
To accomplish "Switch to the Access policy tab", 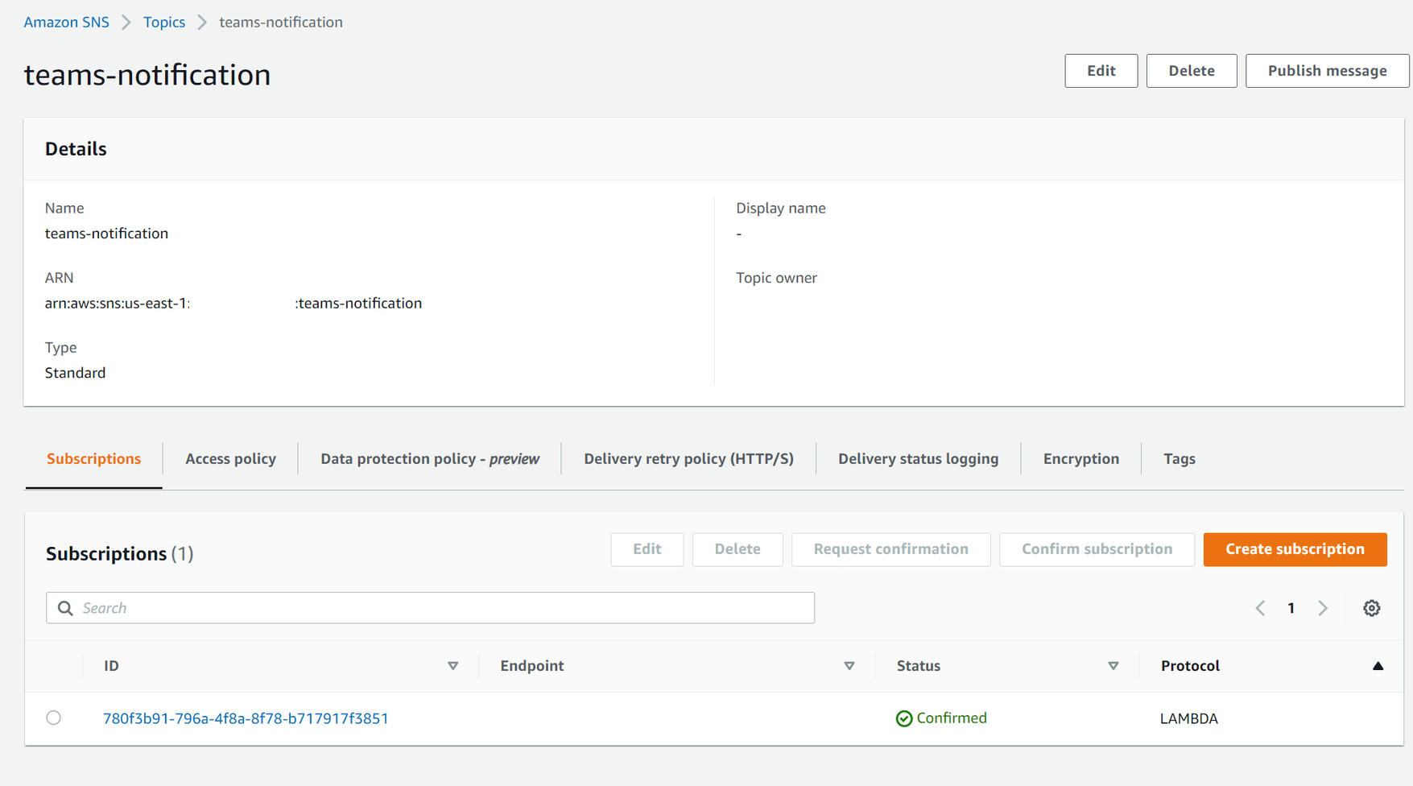I will point(230,458).
